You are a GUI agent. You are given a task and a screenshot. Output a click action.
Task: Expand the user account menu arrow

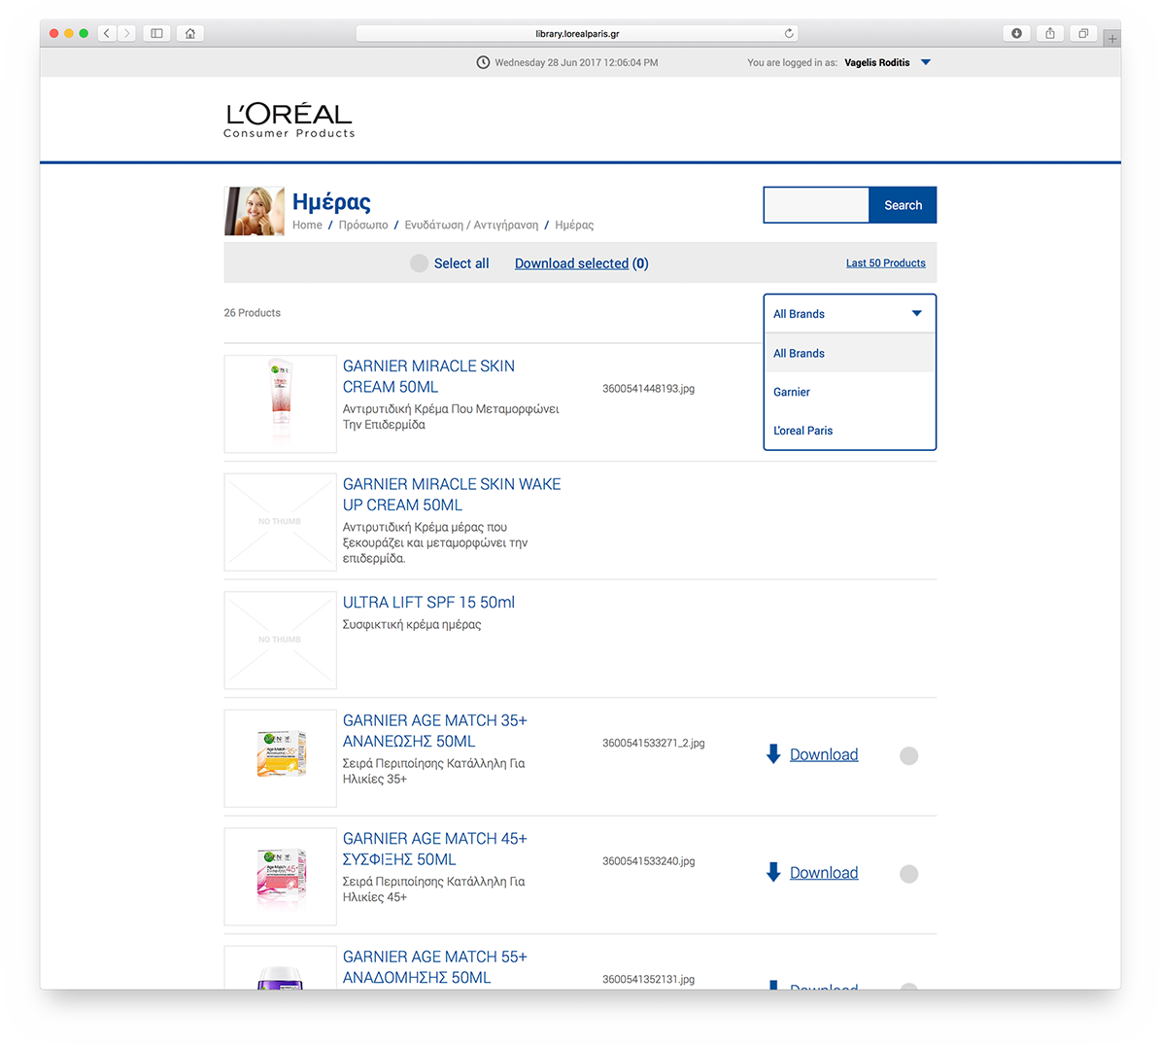click(x=926, y=62)
